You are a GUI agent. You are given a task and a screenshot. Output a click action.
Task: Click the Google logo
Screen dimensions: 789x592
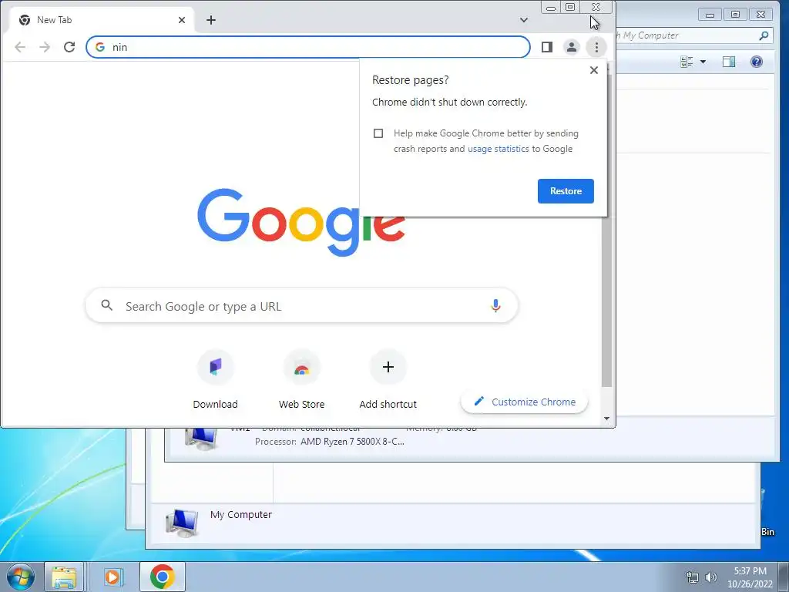(301, 222)
